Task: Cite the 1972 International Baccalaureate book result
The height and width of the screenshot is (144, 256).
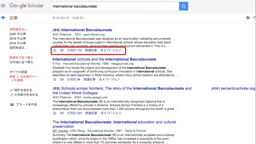Action: tap(62, 50)
